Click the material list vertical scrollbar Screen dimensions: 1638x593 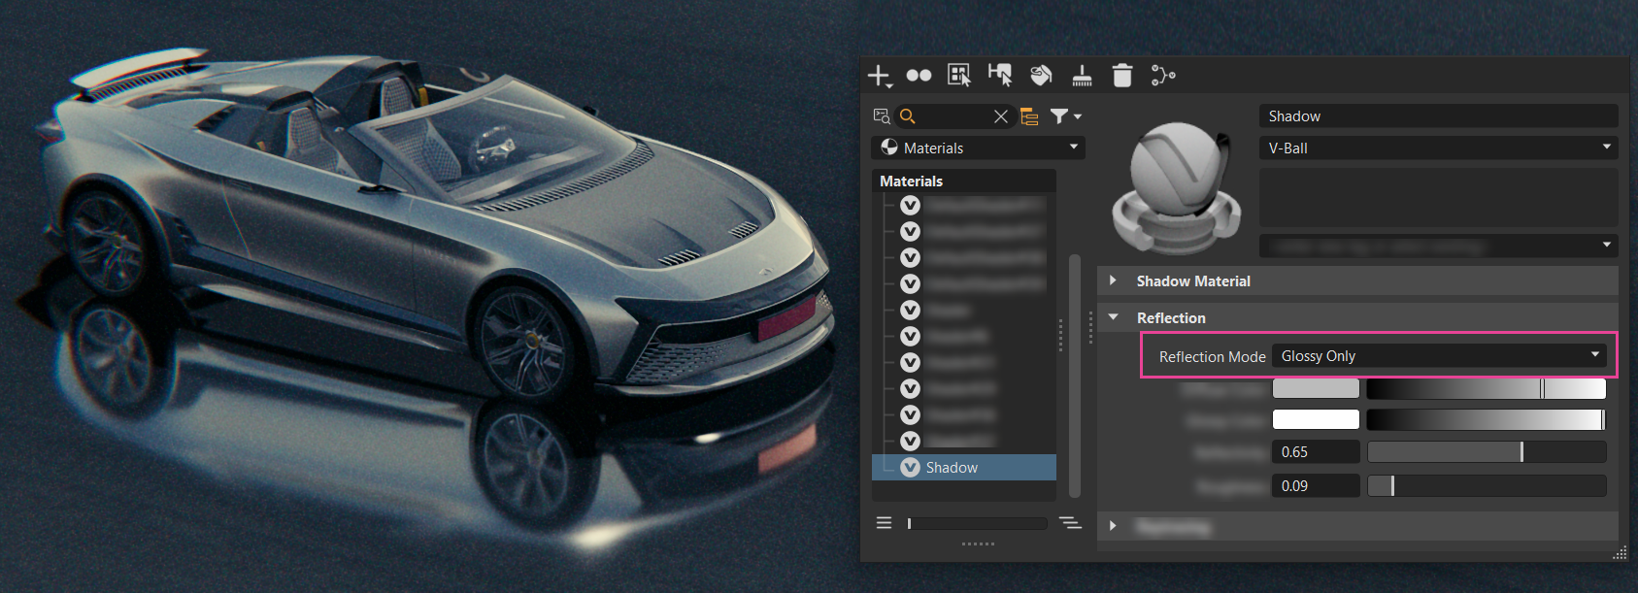point(1074,376)
